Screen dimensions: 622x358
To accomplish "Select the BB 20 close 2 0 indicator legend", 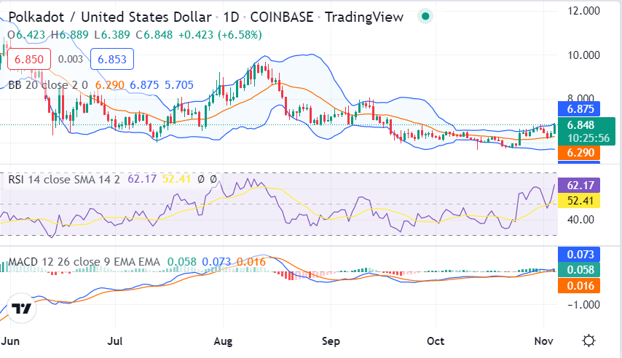I will point(48,85).
